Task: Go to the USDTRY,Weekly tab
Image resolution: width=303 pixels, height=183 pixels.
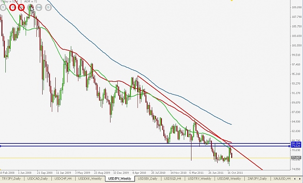Action: coord(199,179)
